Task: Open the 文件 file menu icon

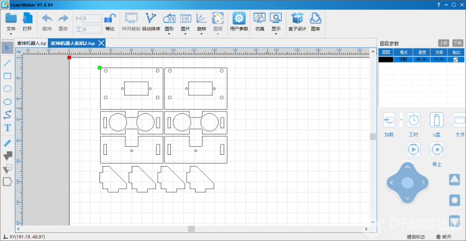Action: pos(11,19)
